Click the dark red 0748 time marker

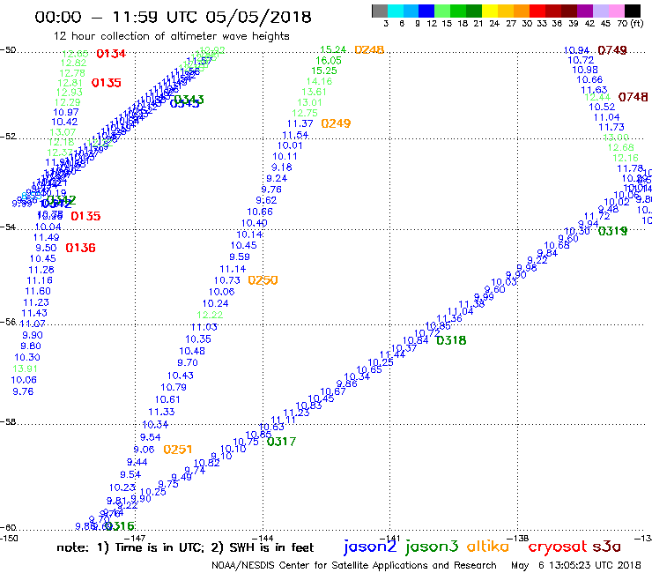tap(633, 97)
